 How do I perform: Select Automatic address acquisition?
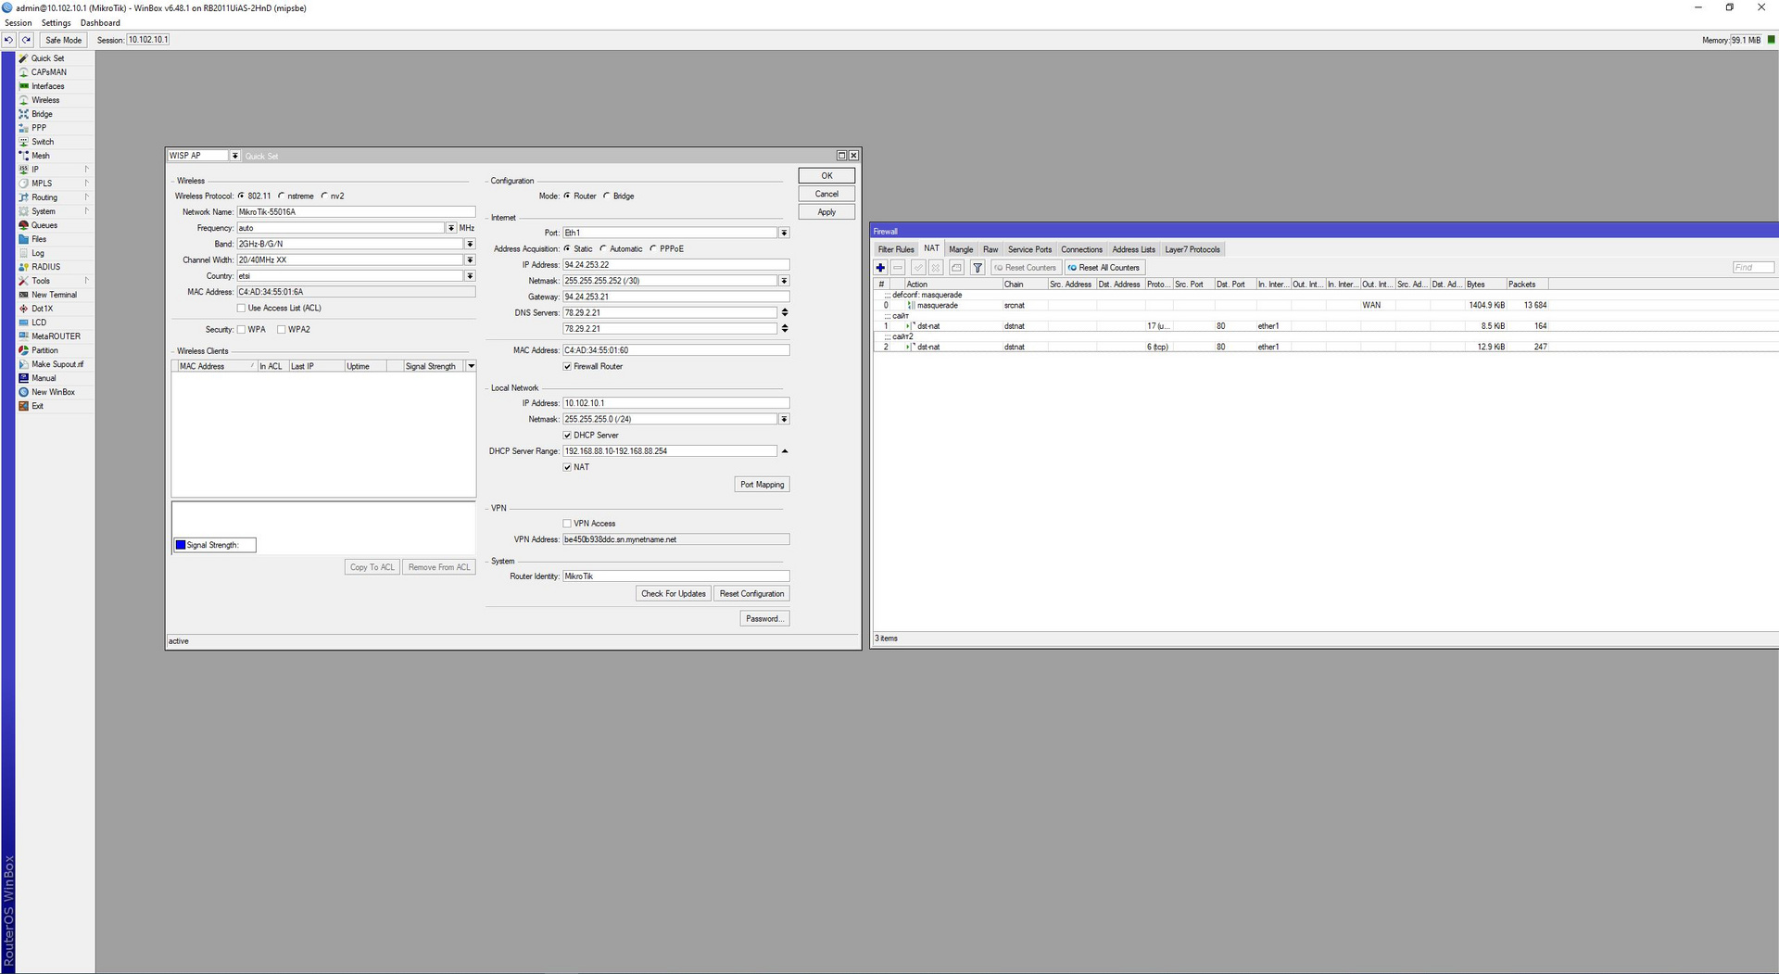[603, 249]
